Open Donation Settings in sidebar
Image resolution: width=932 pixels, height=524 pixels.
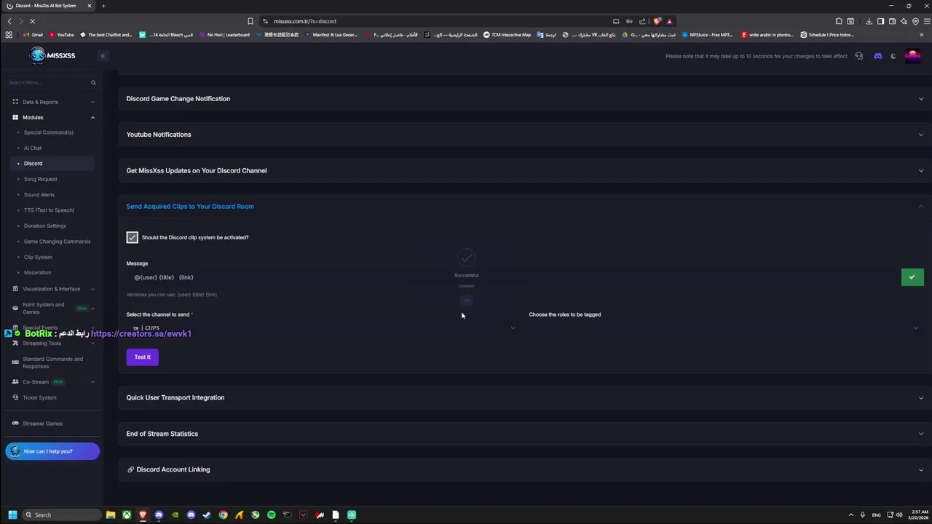tap(44, 226)
